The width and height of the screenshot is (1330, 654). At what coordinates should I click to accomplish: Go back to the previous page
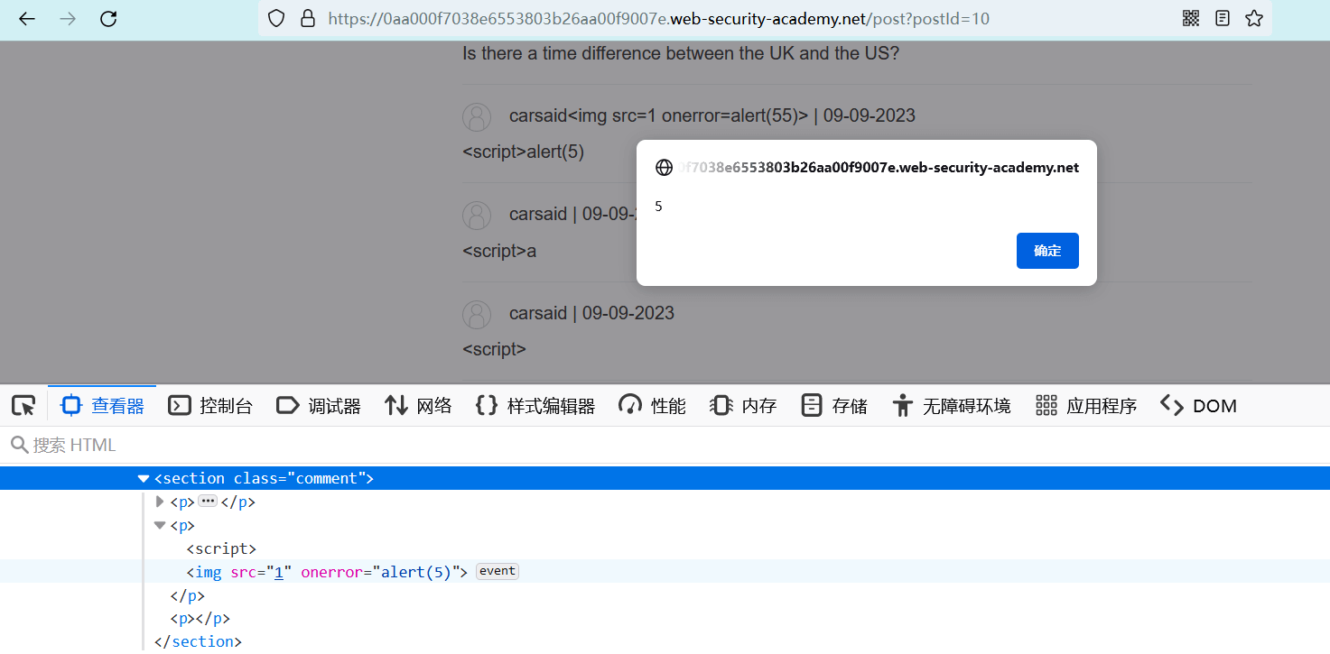tap(27, 18)
